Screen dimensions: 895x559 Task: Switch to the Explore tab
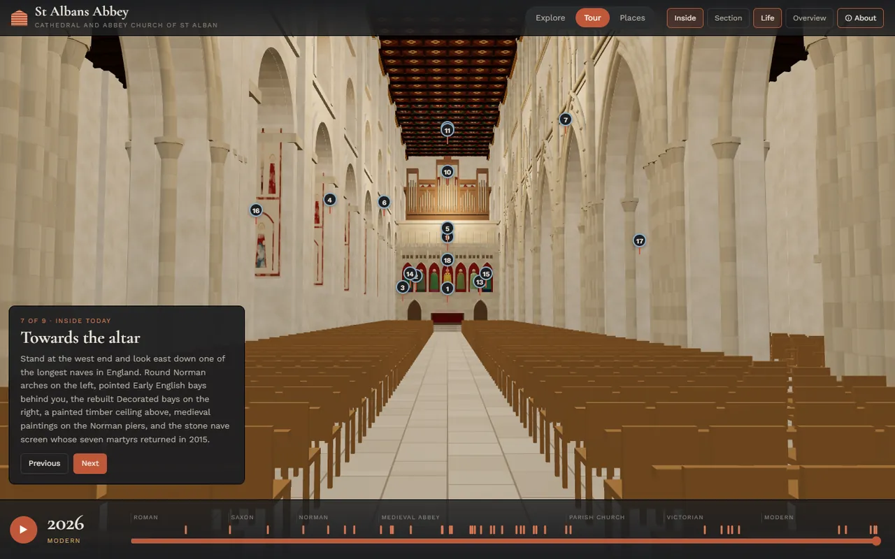tap(550, 18)
